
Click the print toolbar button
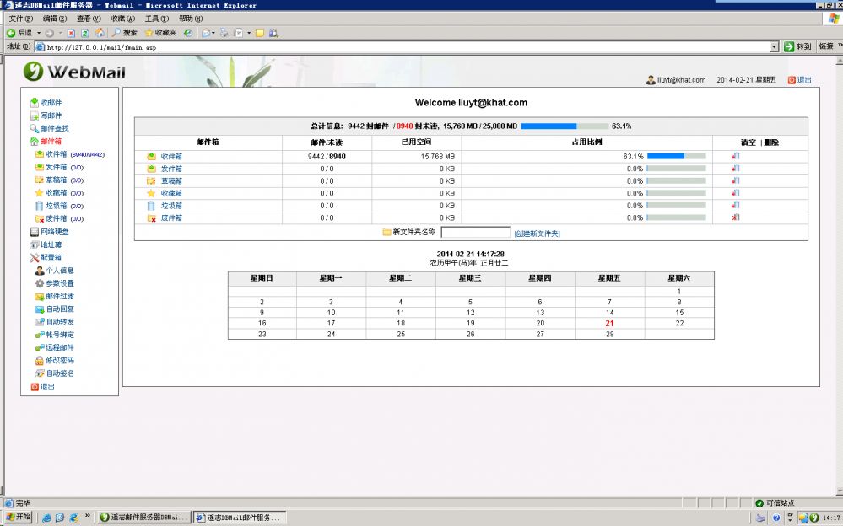pos(224,33)
